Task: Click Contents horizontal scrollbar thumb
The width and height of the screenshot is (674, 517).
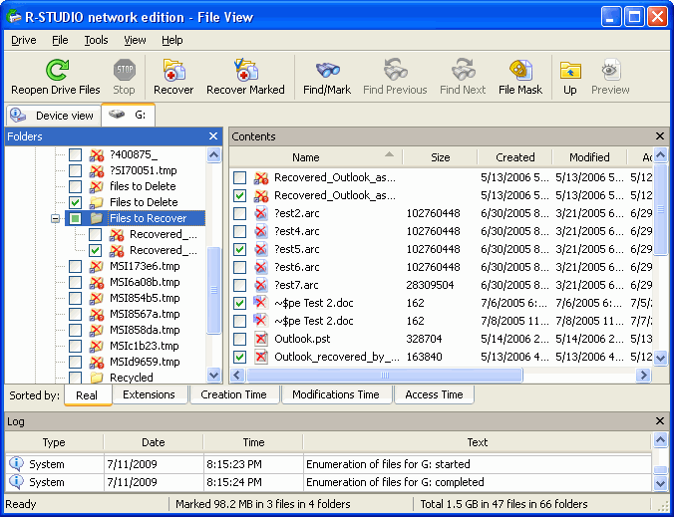Action: click(385, 376)
